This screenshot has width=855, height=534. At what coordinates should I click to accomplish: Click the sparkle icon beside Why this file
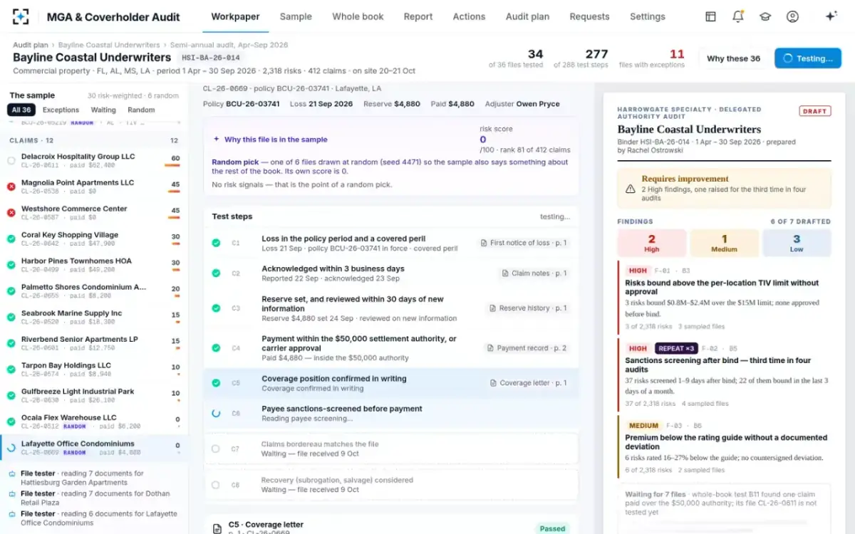[216, 140]
